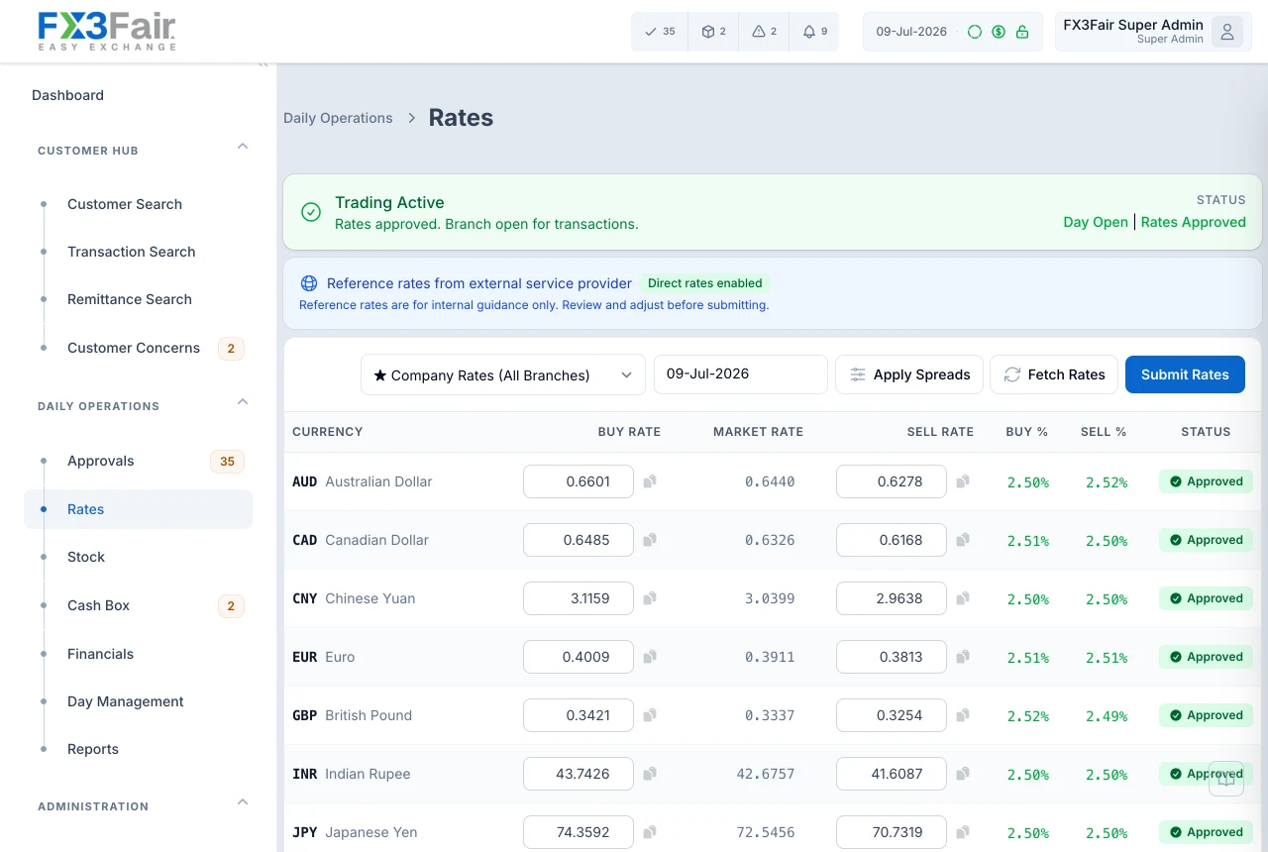Select Rates in the sidebar
The height and width of the screenshot is (852, 1268).
(138, 509)
